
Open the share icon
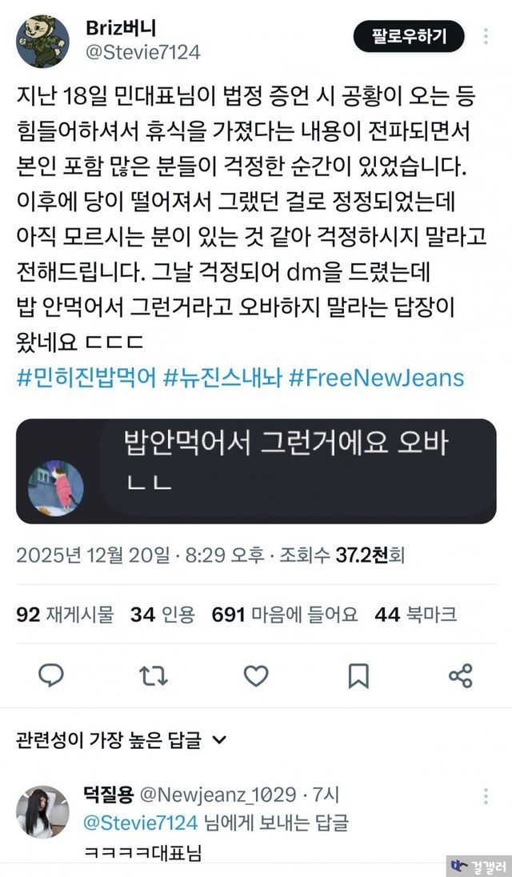[461, 675]
